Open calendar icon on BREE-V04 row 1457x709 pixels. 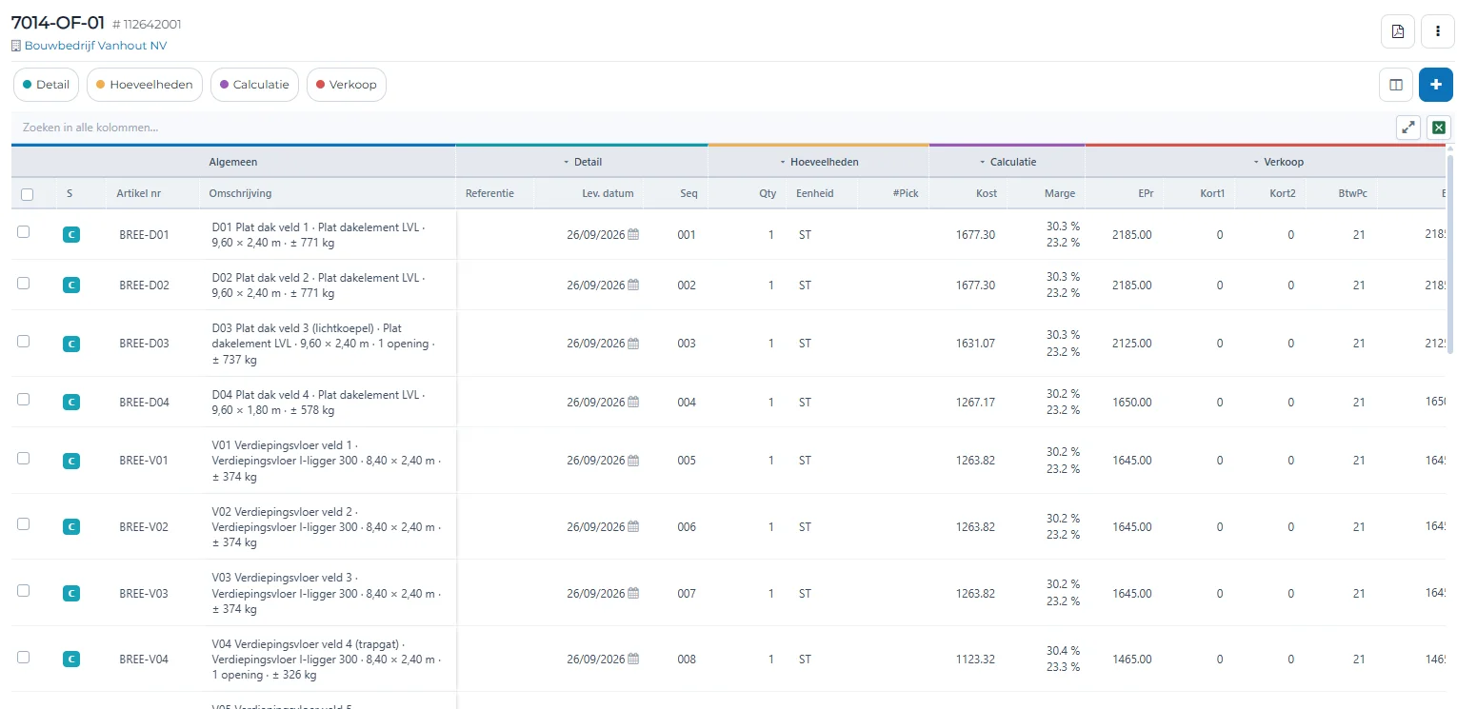[x=633, y=660]
